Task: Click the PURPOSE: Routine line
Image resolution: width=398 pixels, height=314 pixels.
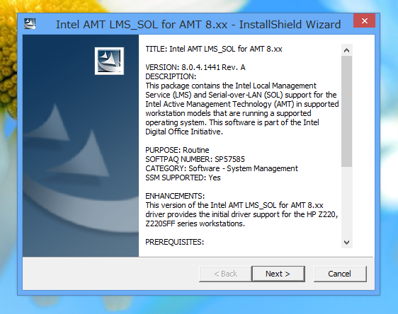Action: 177,150
